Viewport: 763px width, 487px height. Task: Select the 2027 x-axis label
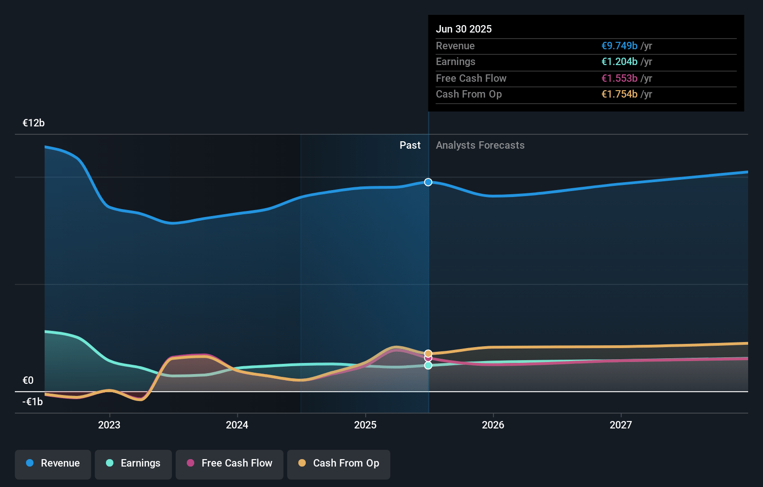[621, 425]
